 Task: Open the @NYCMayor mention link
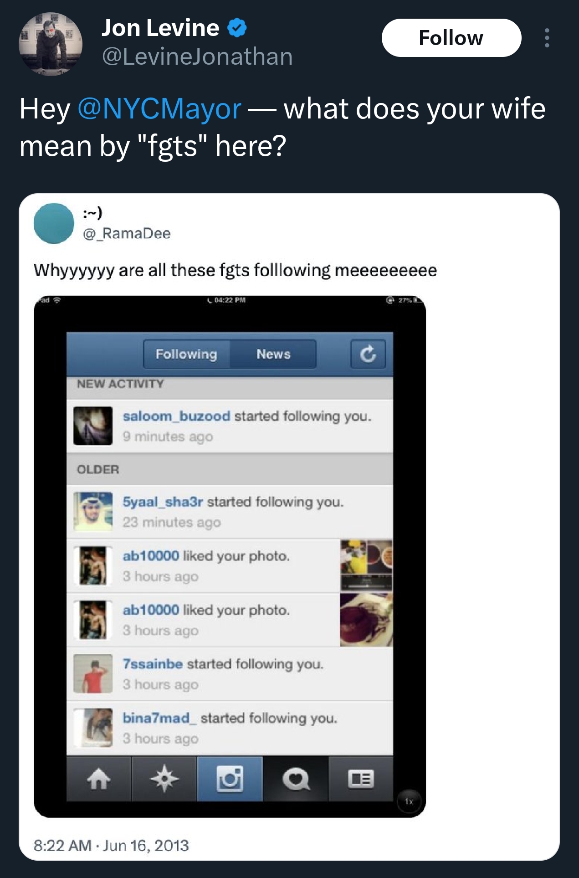tap(159, 109)
